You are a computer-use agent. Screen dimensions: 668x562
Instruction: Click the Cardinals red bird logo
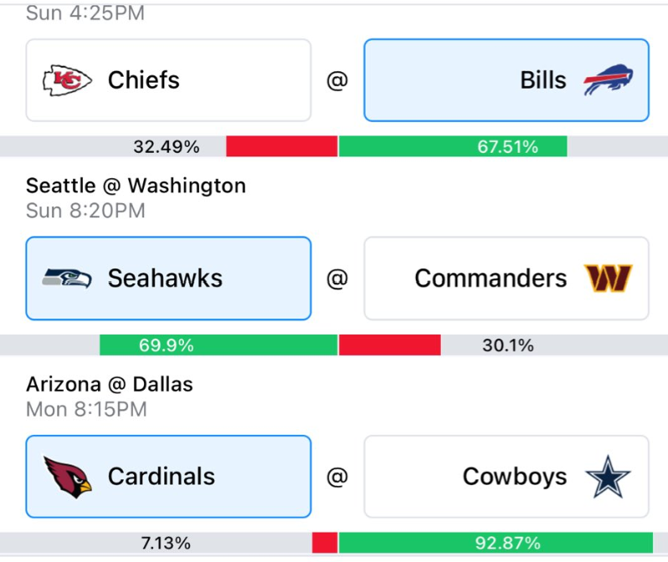(x=67, y=477)
